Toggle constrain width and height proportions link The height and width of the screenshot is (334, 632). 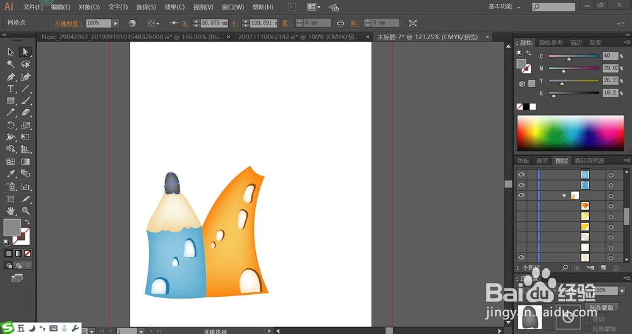[341, 23]
